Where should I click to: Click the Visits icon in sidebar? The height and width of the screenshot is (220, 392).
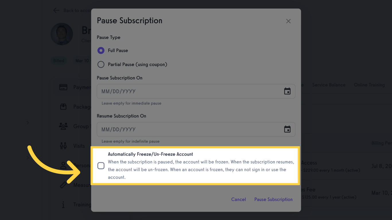click(63, 146)
